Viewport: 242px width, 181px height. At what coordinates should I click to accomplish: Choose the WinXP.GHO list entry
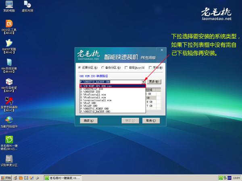point(113,106)
